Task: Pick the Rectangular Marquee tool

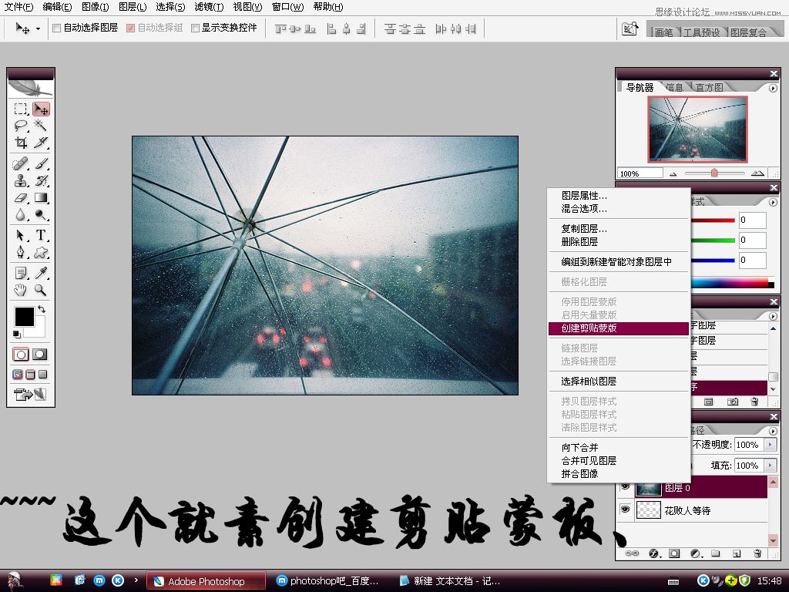Action: (21, 109)
